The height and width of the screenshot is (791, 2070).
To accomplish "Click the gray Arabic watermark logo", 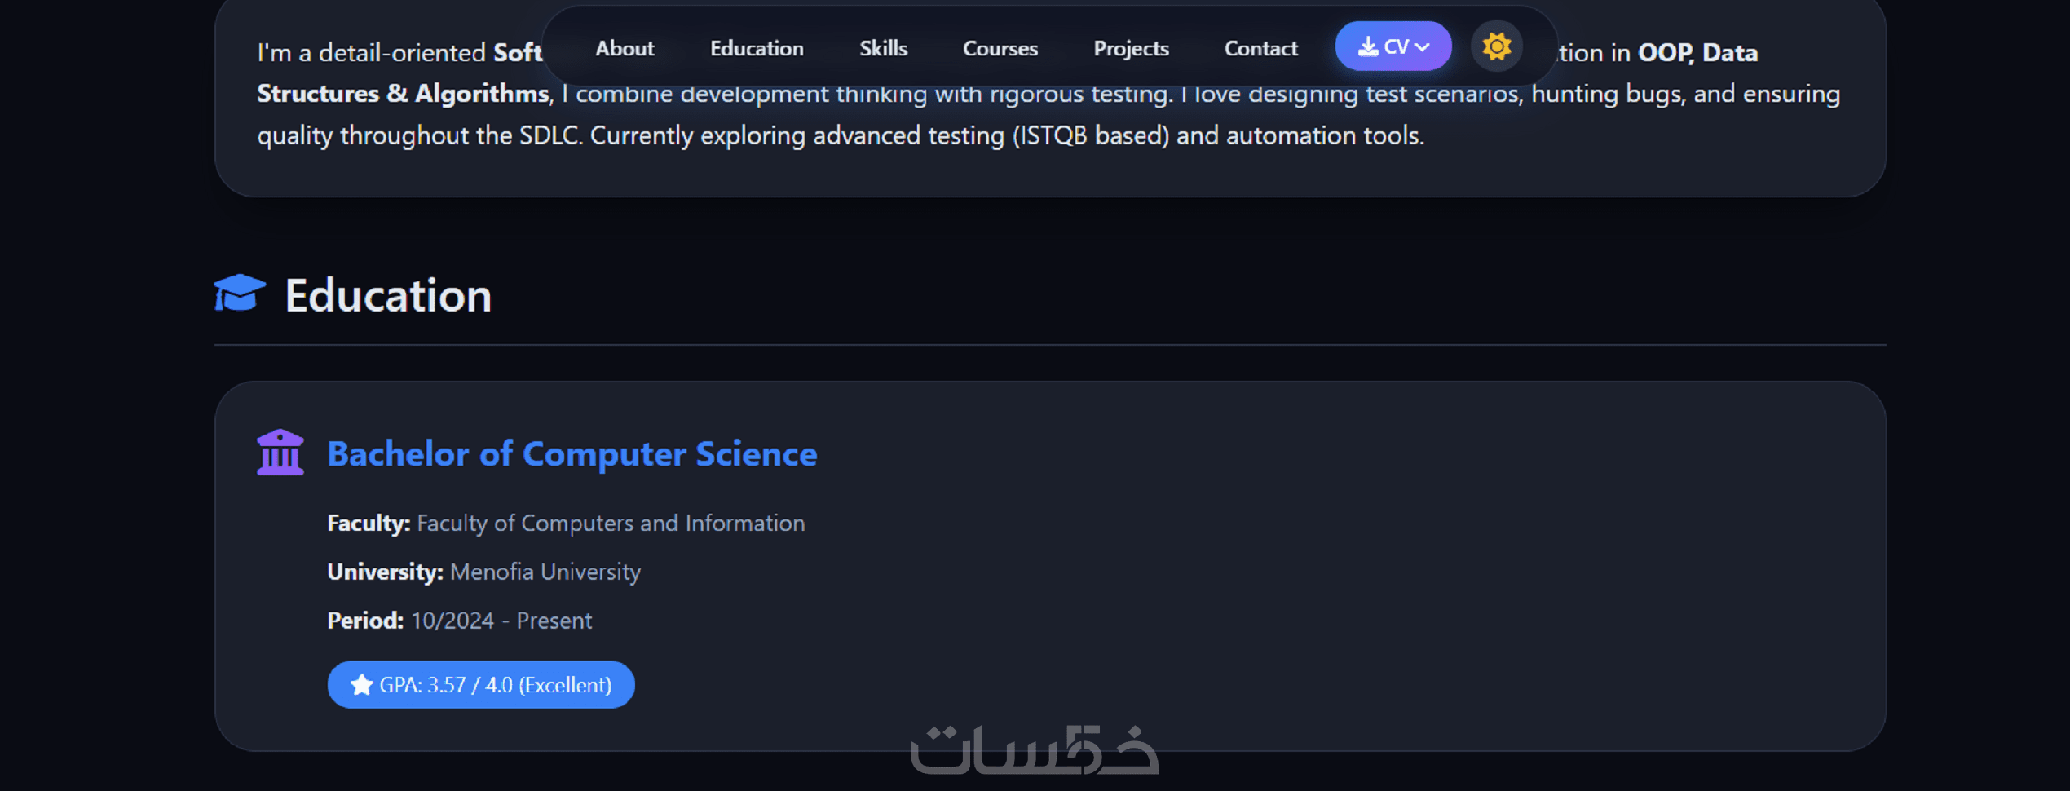I will (x=1034, y=750).
